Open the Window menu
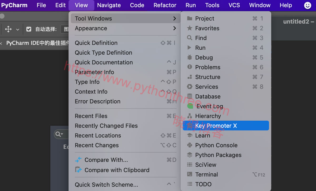The height and width of the screenshot is (191, 316). point(260,5)
